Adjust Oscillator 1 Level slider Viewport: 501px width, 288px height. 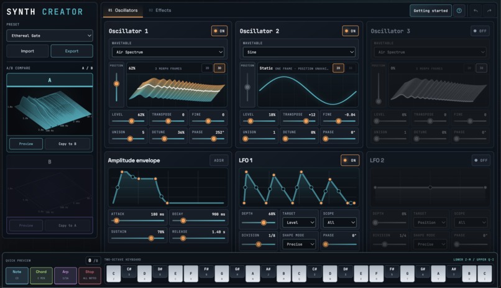pyautogui.click(x=128, y=121)
